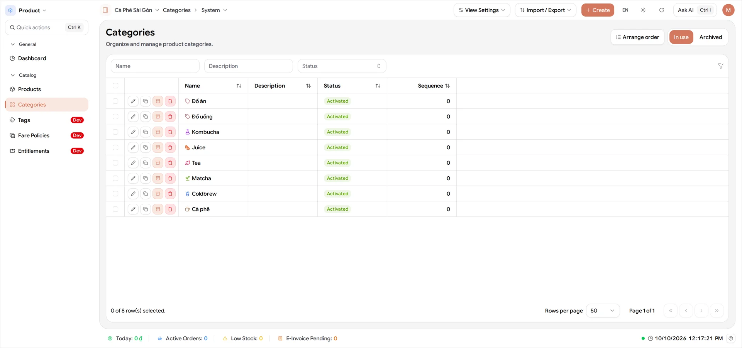Sort the Description column
Viewport: 742px width, 348px height.
point(308,86)
